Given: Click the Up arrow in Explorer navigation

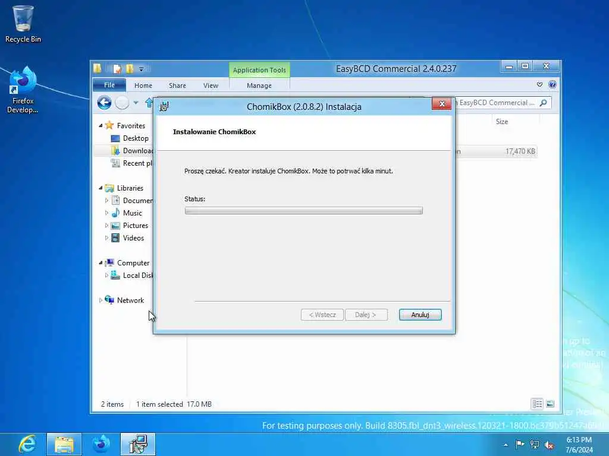Looking at the screenshot, I should (149, 103).
